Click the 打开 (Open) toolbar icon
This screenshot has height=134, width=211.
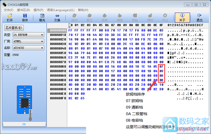point(10,18)
